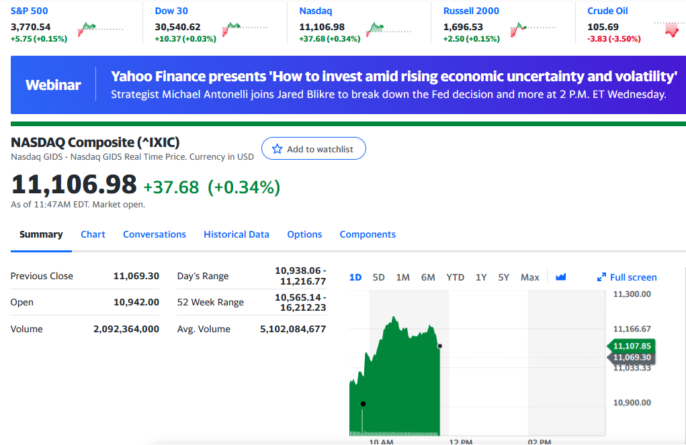
Task: Click the black dot near chart open
Action: tap(363, 403)
